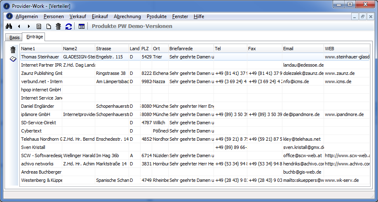Click the www.zaunz.de web cell
Image resolution: width=378 pixels, height=202 pixels.
pos(346,73)
